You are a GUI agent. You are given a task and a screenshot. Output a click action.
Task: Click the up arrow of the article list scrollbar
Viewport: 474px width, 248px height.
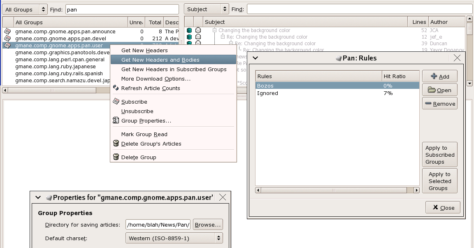pos(469,19)
